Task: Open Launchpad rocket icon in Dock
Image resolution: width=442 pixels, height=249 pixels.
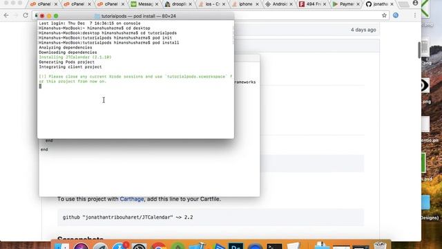Action: [x=100, y=246]
